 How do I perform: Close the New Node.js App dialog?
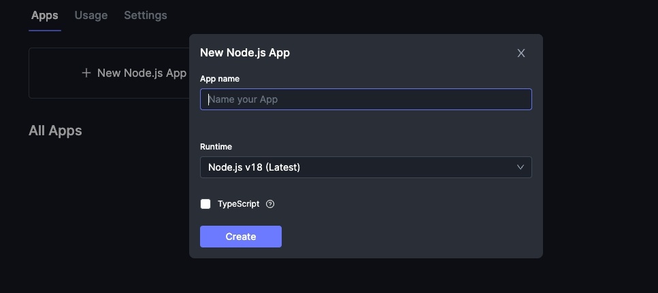521,53
